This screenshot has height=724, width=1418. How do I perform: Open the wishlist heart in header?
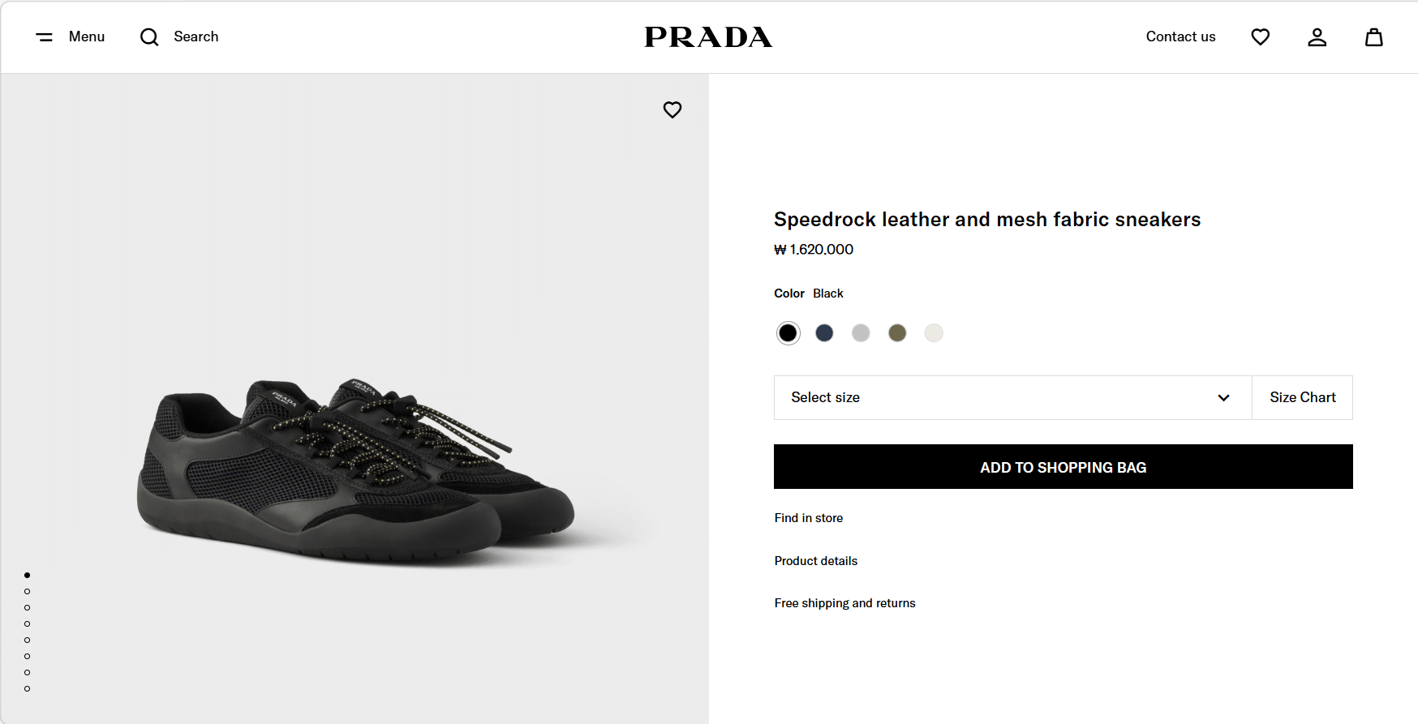pos(1260,37)
